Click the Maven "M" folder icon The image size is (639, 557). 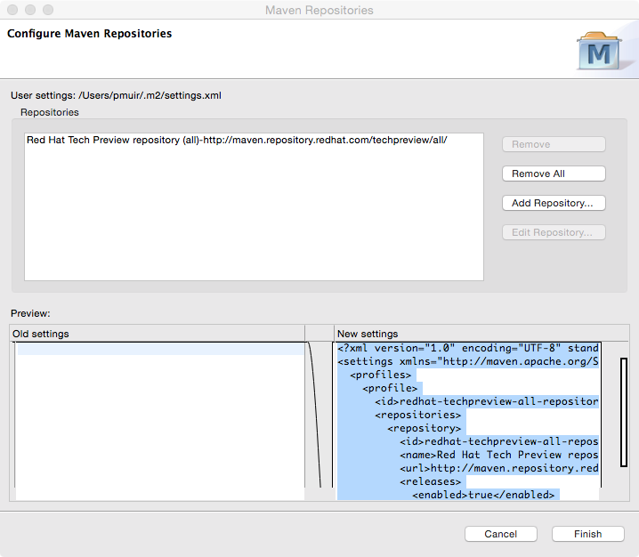tap(598, 51)
